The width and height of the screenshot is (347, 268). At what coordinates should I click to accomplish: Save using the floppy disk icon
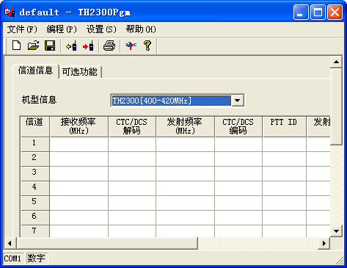pos(50,46)
